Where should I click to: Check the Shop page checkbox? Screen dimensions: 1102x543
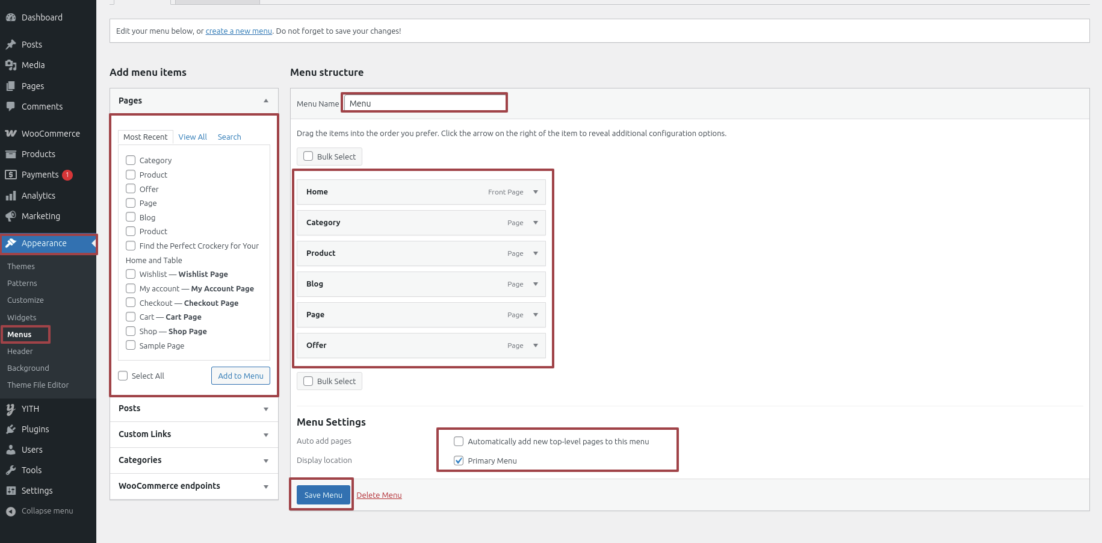point(131,331)
